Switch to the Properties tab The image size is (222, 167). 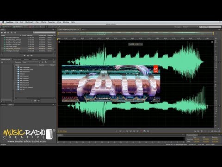click(x=35, y=59)
